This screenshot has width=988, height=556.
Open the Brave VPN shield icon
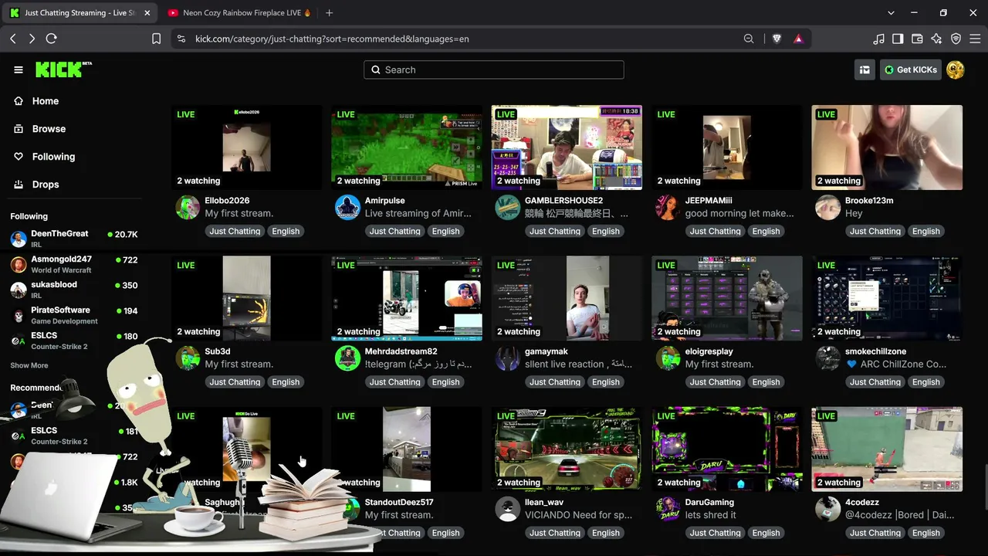pos(956,39)
